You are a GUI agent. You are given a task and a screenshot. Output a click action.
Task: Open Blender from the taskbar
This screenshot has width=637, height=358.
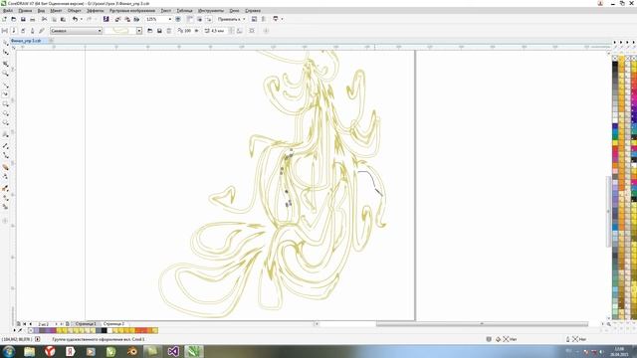tap(131, 351)
